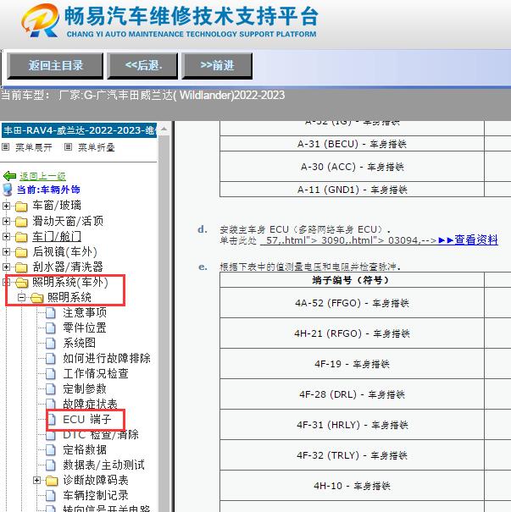Click the 零件位置 page icon

pyautogui.click(x=51, y=328)
